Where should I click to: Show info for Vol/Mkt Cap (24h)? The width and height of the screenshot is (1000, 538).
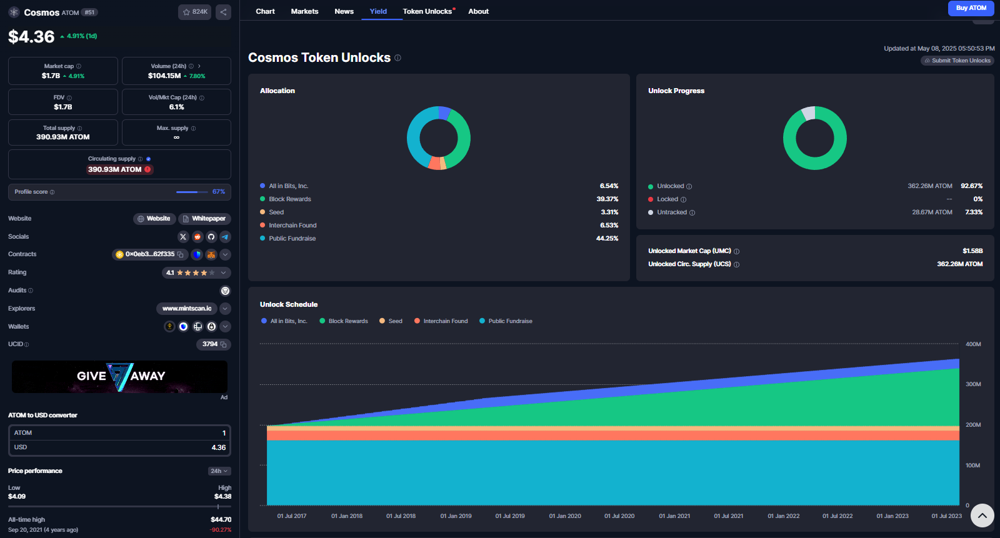point(202,98)
